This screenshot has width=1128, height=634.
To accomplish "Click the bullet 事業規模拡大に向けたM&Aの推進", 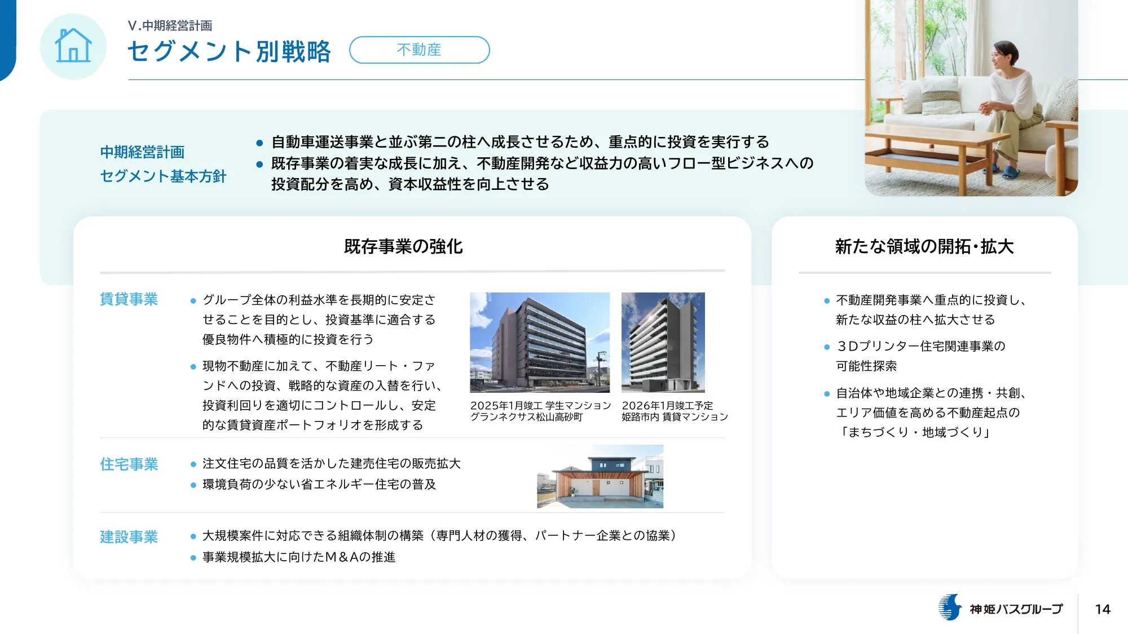I will tap(299, 557).
